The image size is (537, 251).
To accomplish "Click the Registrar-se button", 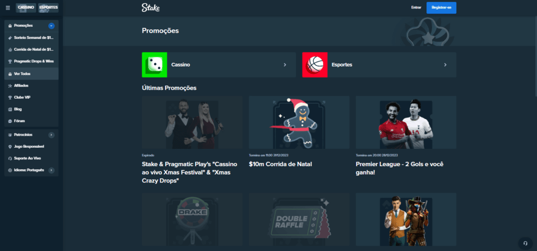I will click(x=441, y=7).
